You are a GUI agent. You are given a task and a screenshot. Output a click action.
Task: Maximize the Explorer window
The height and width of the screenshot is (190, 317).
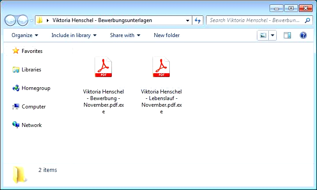[291, 8]
